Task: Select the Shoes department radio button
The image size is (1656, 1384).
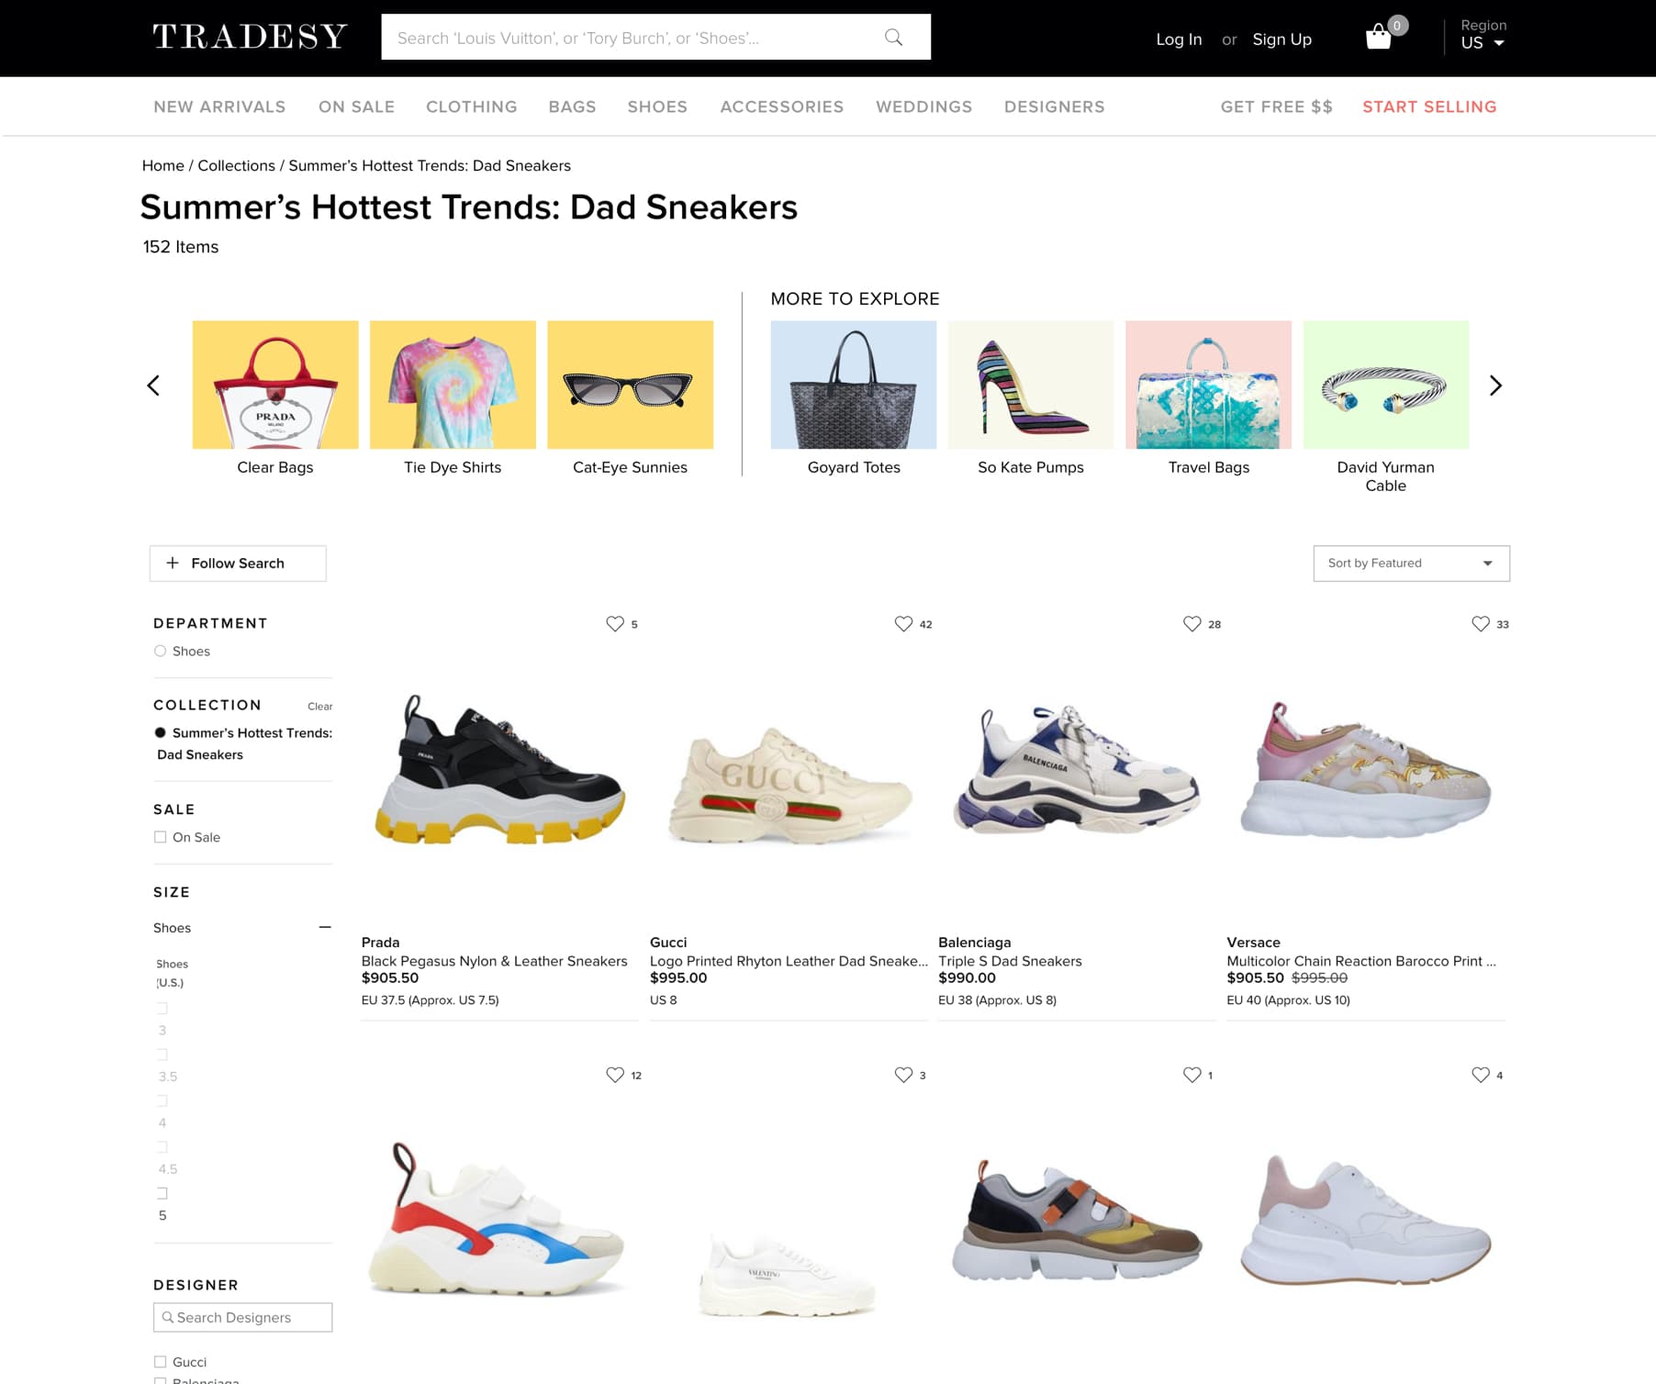Action: [x=160, y=651]
